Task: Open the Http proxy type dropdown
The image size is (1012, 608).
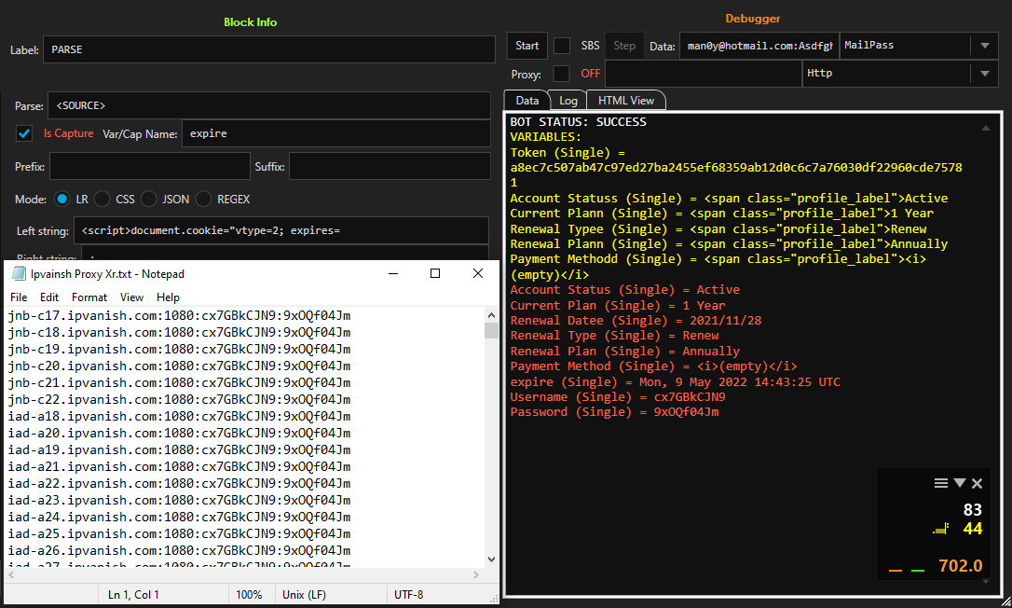Action: pos(985,74)
